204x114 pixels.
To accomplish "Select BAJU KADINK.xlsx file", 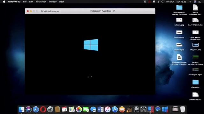I will pos(195,20).
